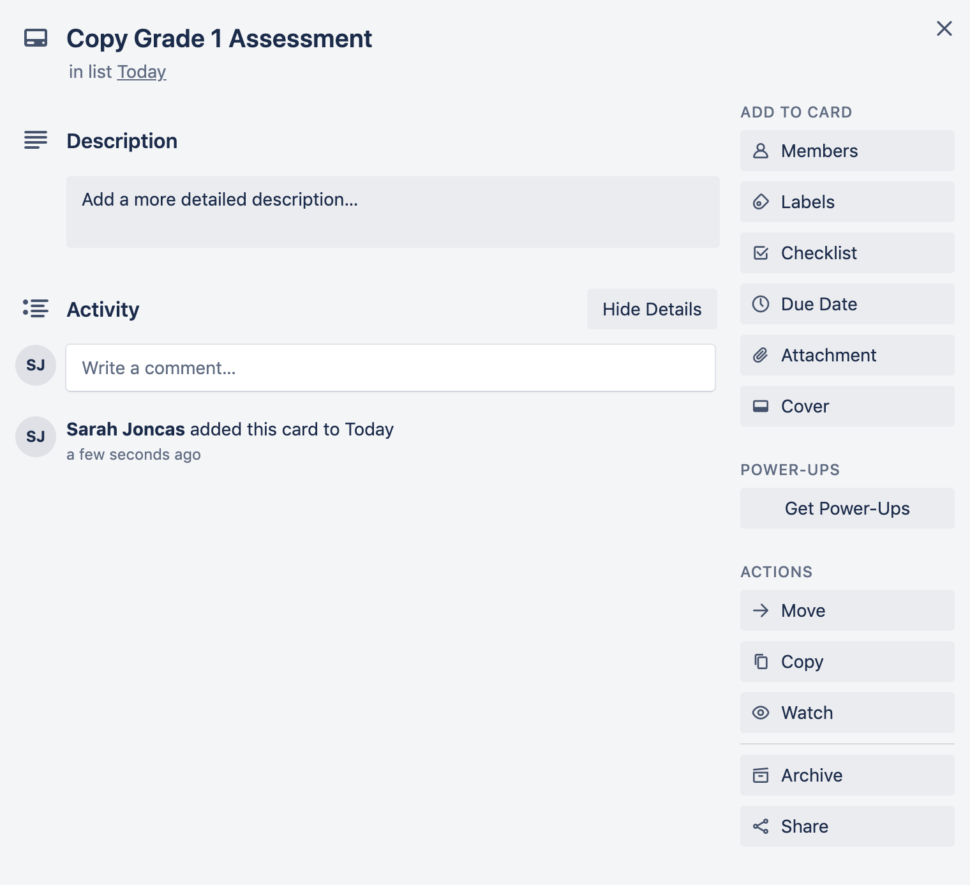This screenshot has height=885, width=970.
Task: Click the Attachment paperclip icon
Action: pyautogui.click(x=761, y=355)
